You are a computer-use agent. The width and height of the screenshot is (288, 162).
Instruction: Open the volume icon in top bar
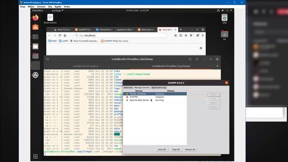[x=223, y=10]
